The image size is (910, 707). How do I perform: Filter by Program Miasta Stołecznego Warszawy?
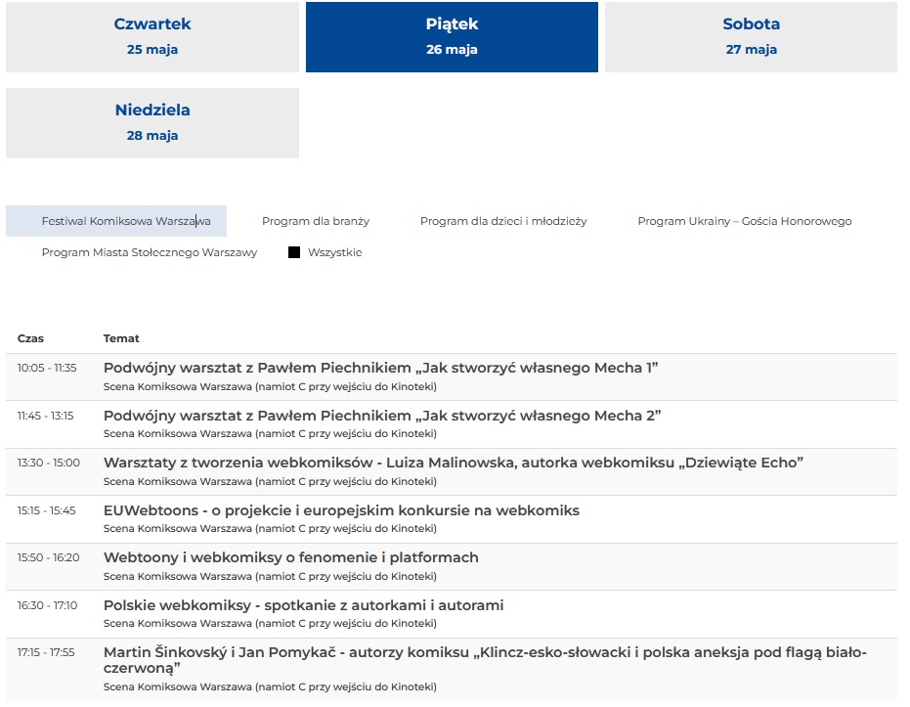[x=150, y=252]
